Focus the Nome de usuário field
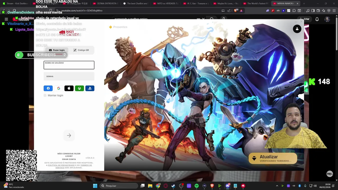Screen dimensions: 338x190 click(69, 65)
